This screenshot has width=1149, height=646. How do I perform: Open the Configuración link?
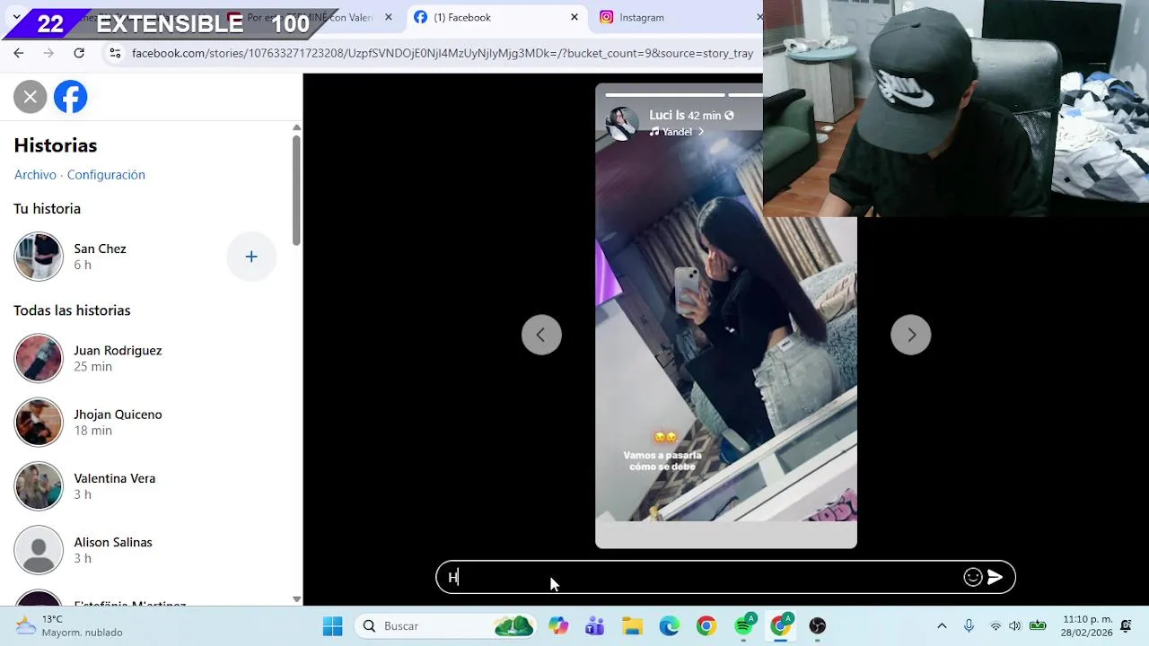[106, 175]
